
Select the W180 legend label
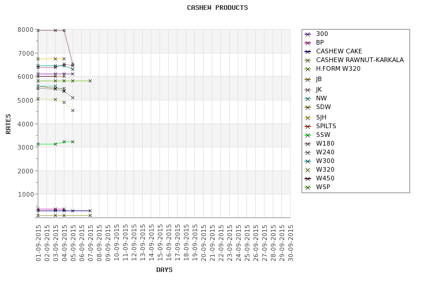(325, 143)
